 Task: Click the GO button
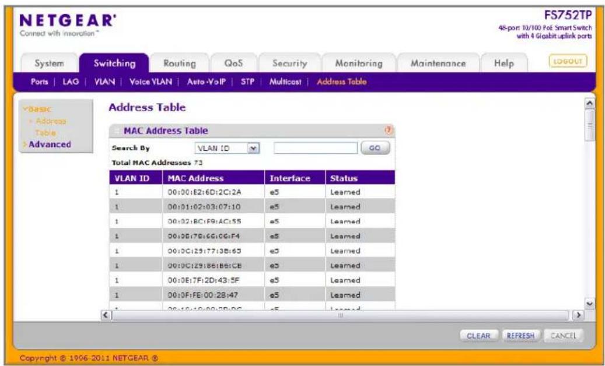(x=375, y=148)
